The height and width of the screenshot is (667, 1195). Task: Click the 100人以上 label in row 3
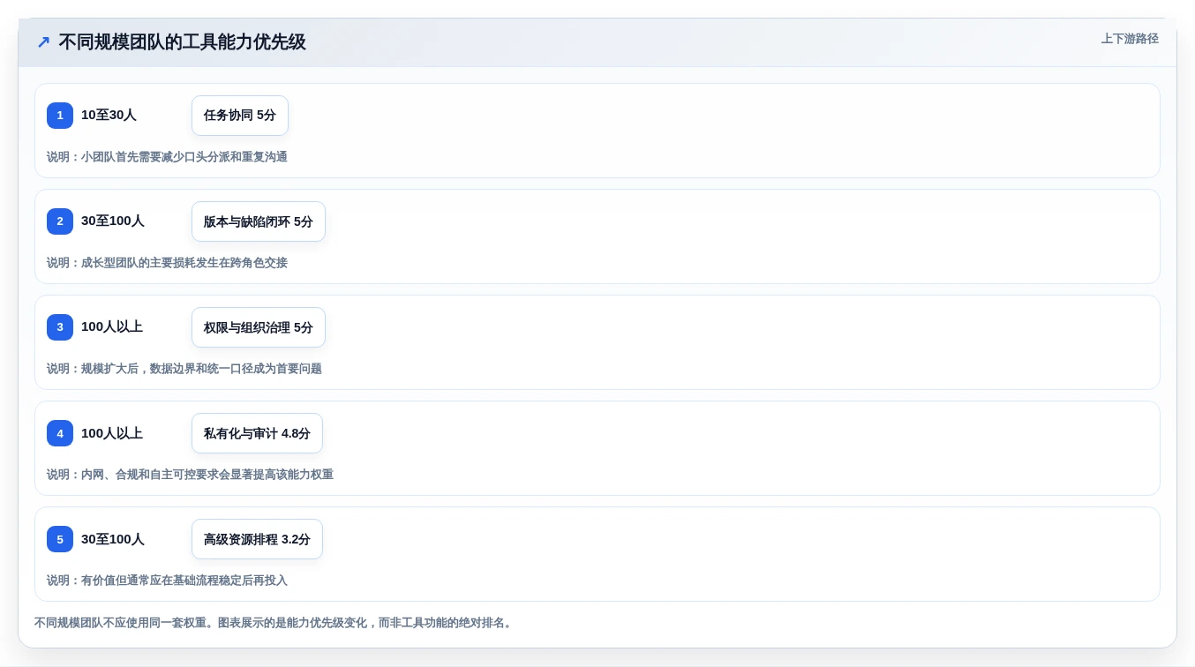[112, 326]
